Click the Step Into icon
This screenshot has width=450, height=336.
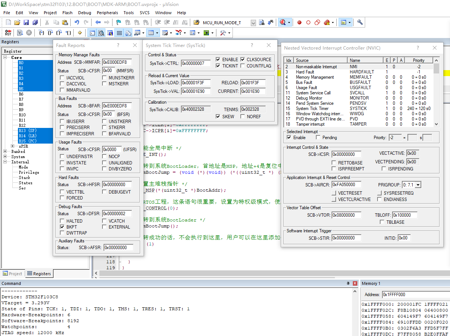[42, 33]
